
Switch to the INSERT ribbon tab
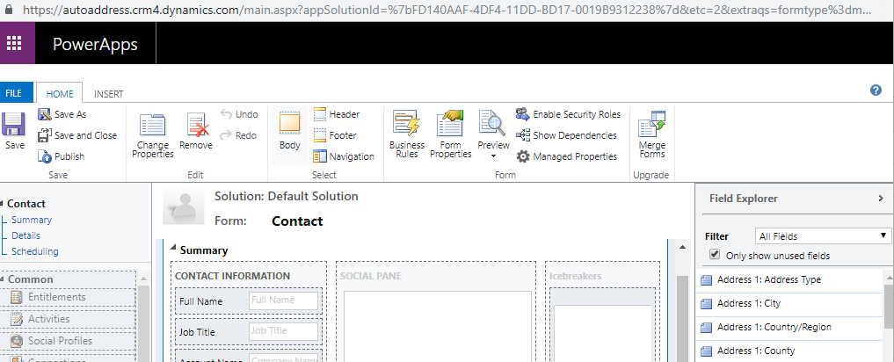click(108, 94)
